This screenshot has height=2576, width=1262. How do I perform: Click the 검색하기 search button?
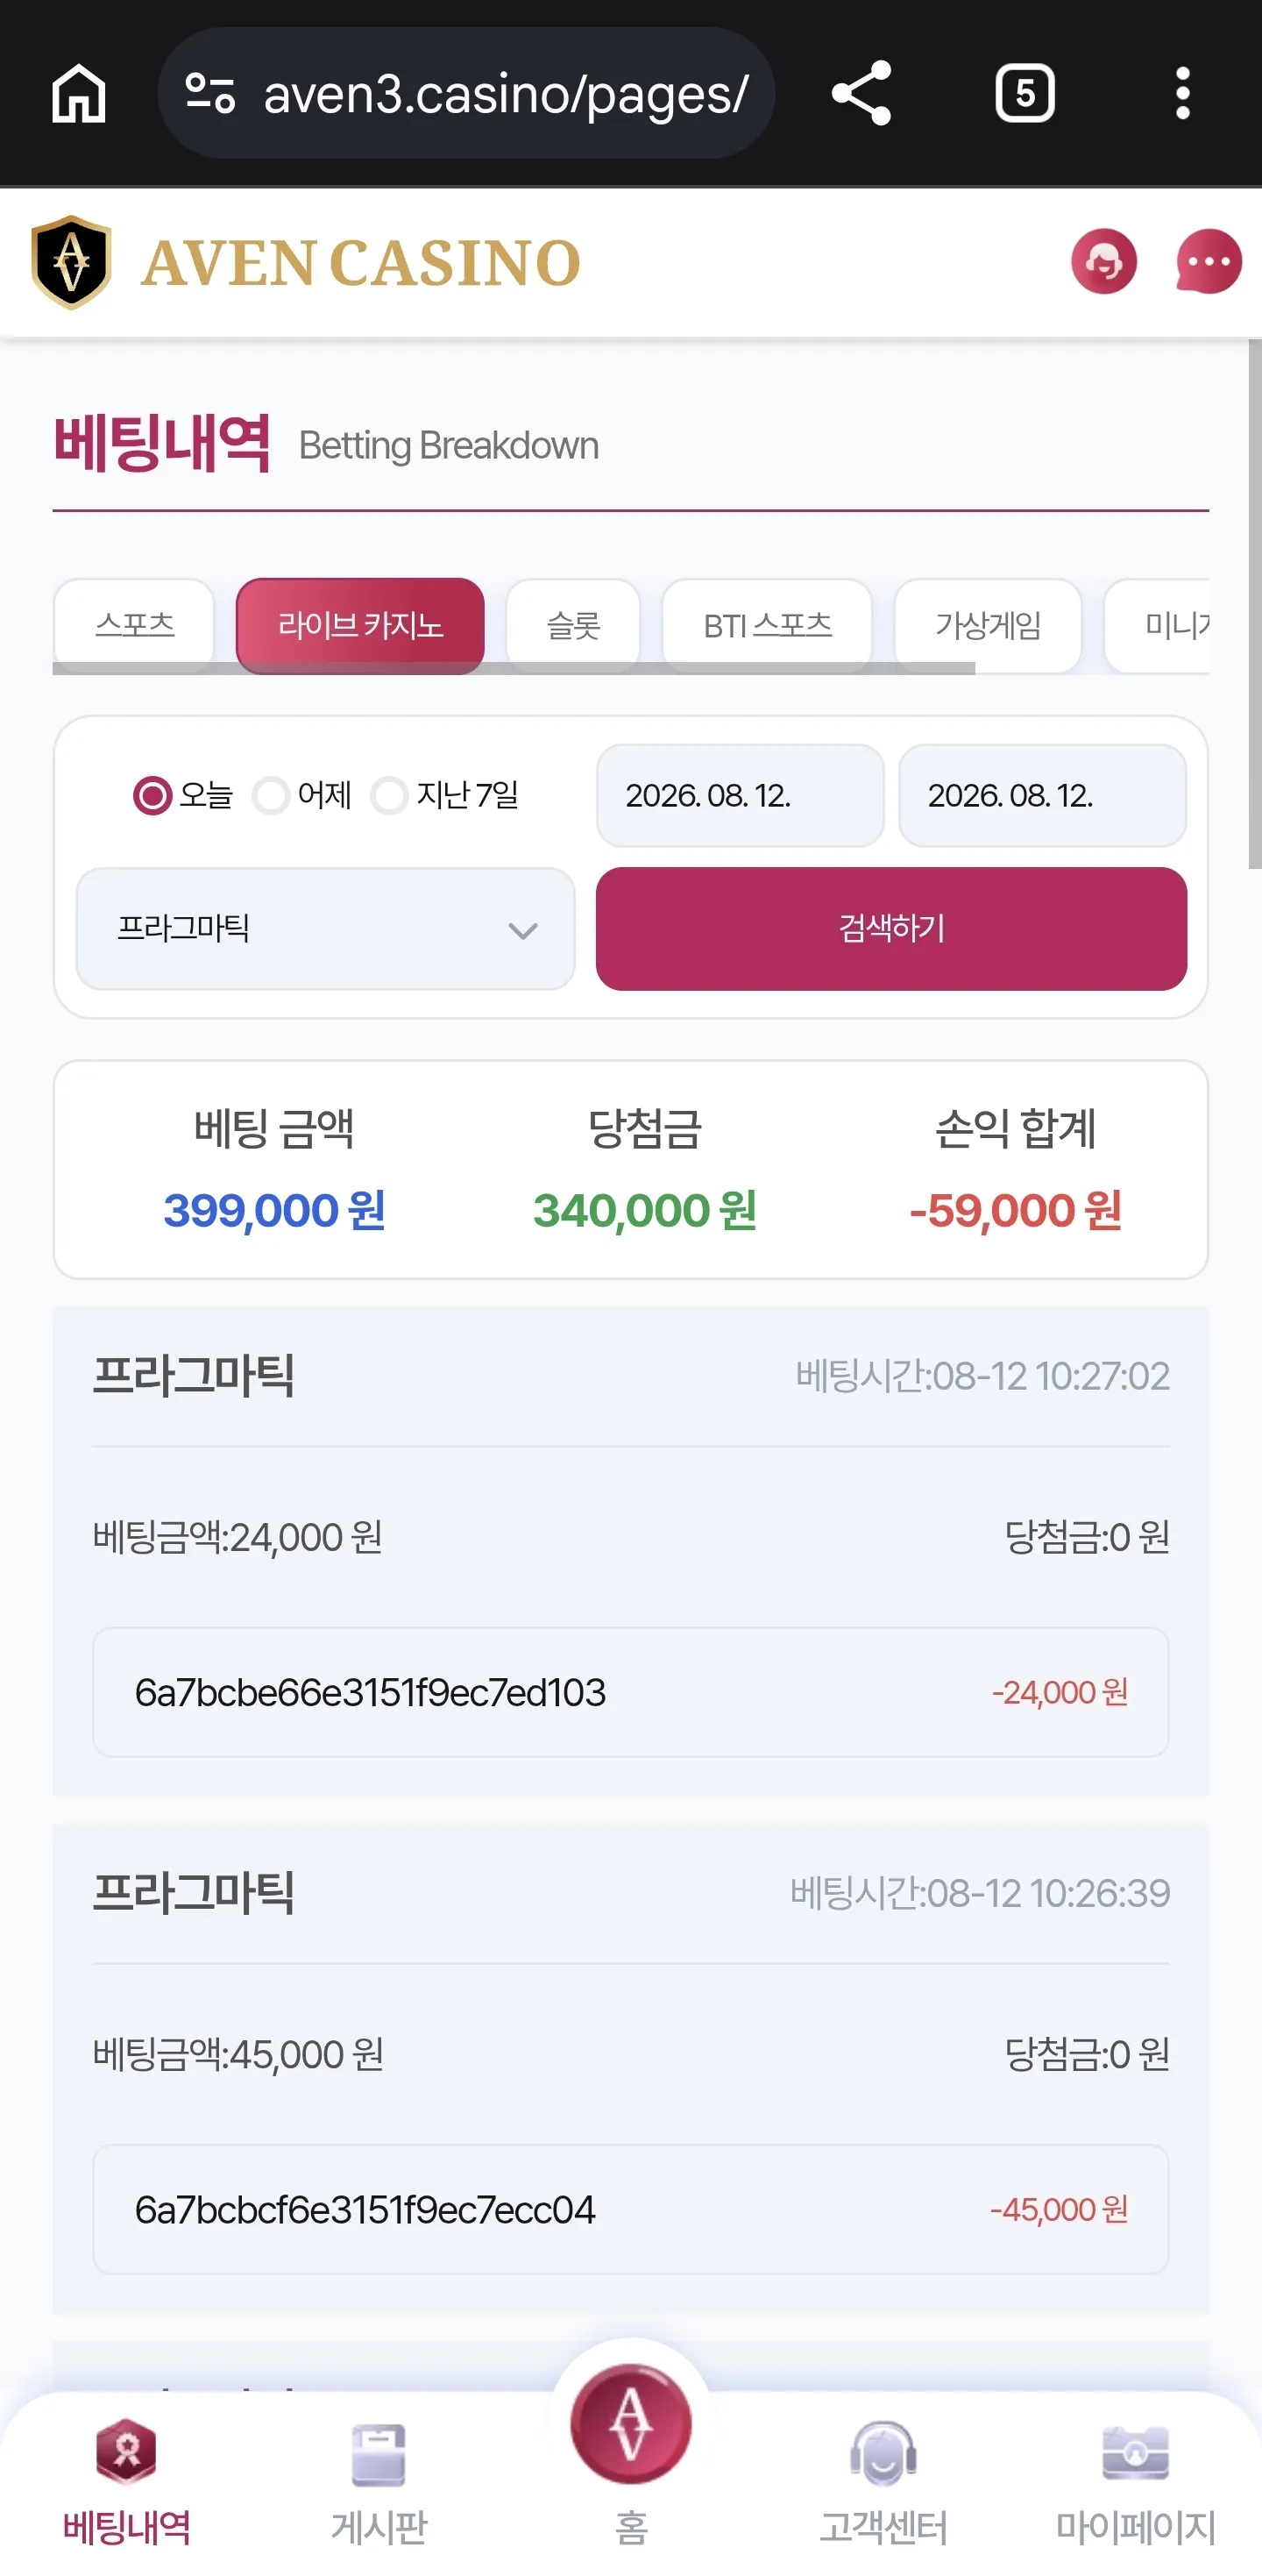click(x=891, y=929)
